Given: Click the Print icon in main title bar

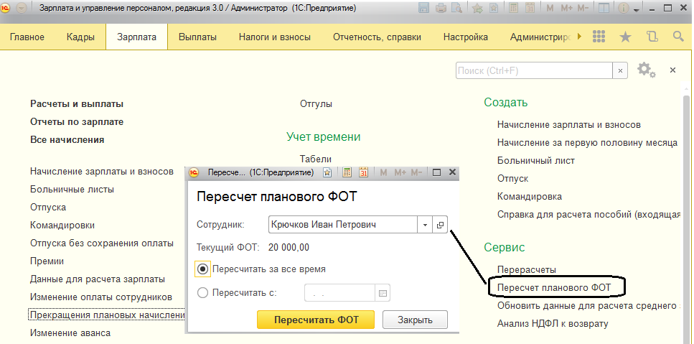Looking at the screenshot, I should [x=441, y=9].
